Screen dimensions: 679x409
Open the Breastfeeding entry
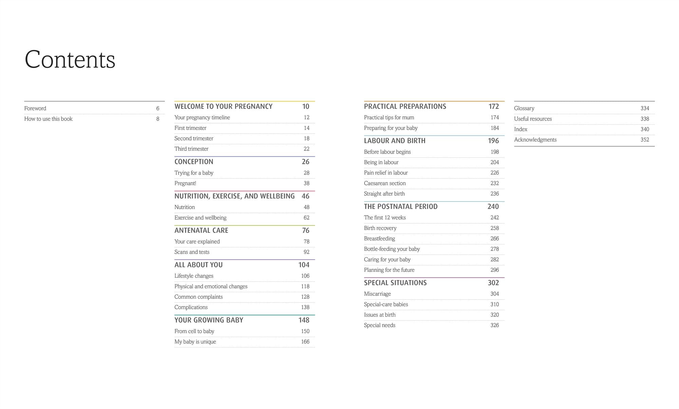pyautogui.click(x=379, y=239)
